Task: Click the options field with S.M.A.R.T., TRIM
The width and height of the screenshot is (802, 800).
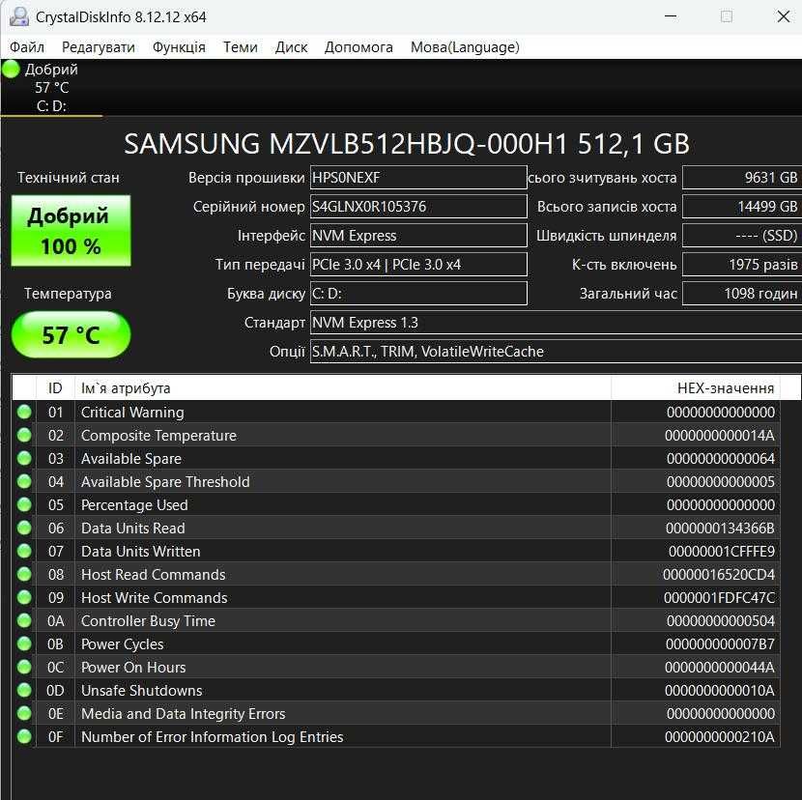Action: coord(556,352)
